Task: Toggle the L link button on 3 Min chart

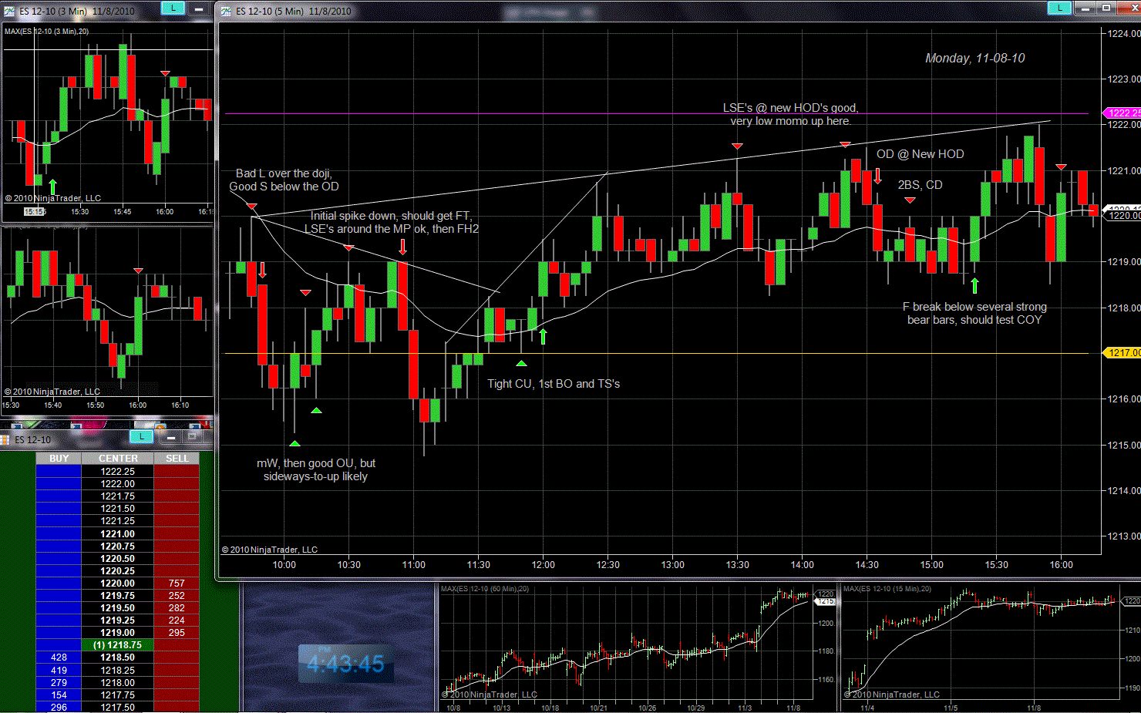Action: [x=172, y=8]
